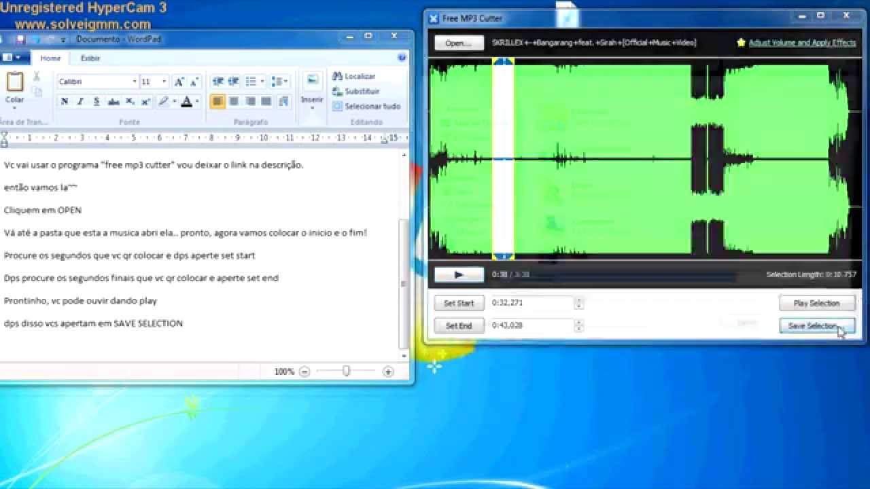Select justify text alignment
This screenshot has height=489, width=870.
coord(266,101)
